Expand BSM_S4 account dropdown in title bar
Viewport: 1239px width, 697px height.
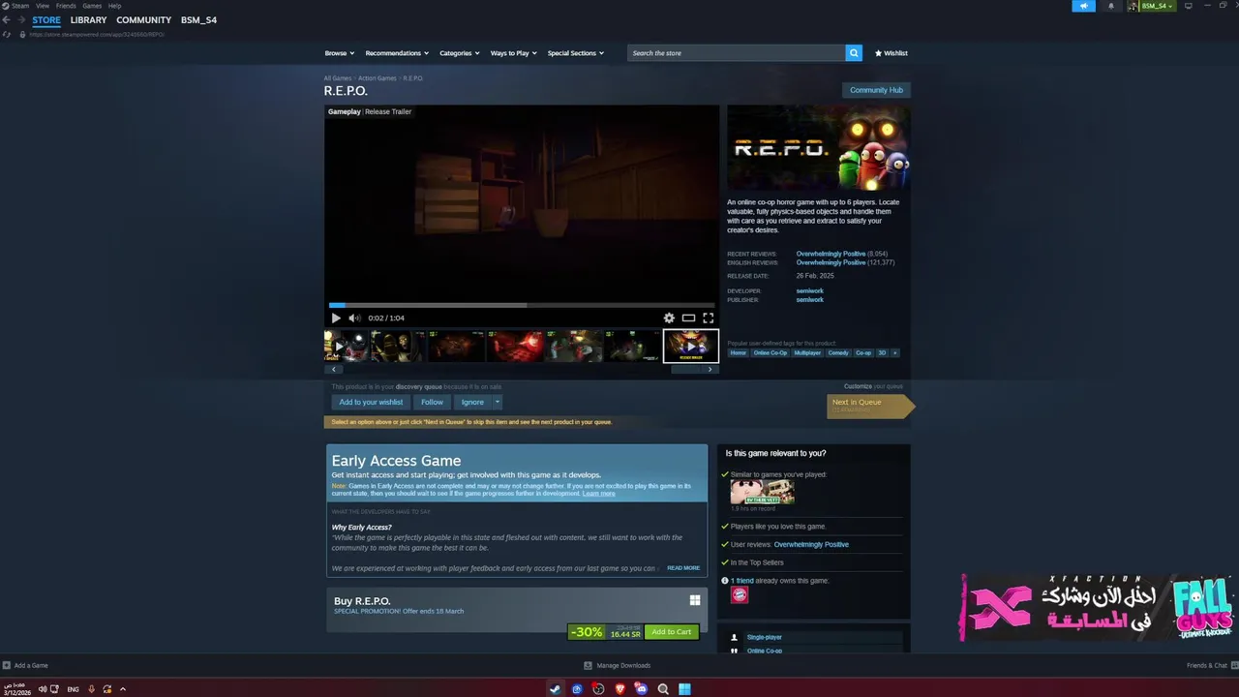click(1157, 6)
